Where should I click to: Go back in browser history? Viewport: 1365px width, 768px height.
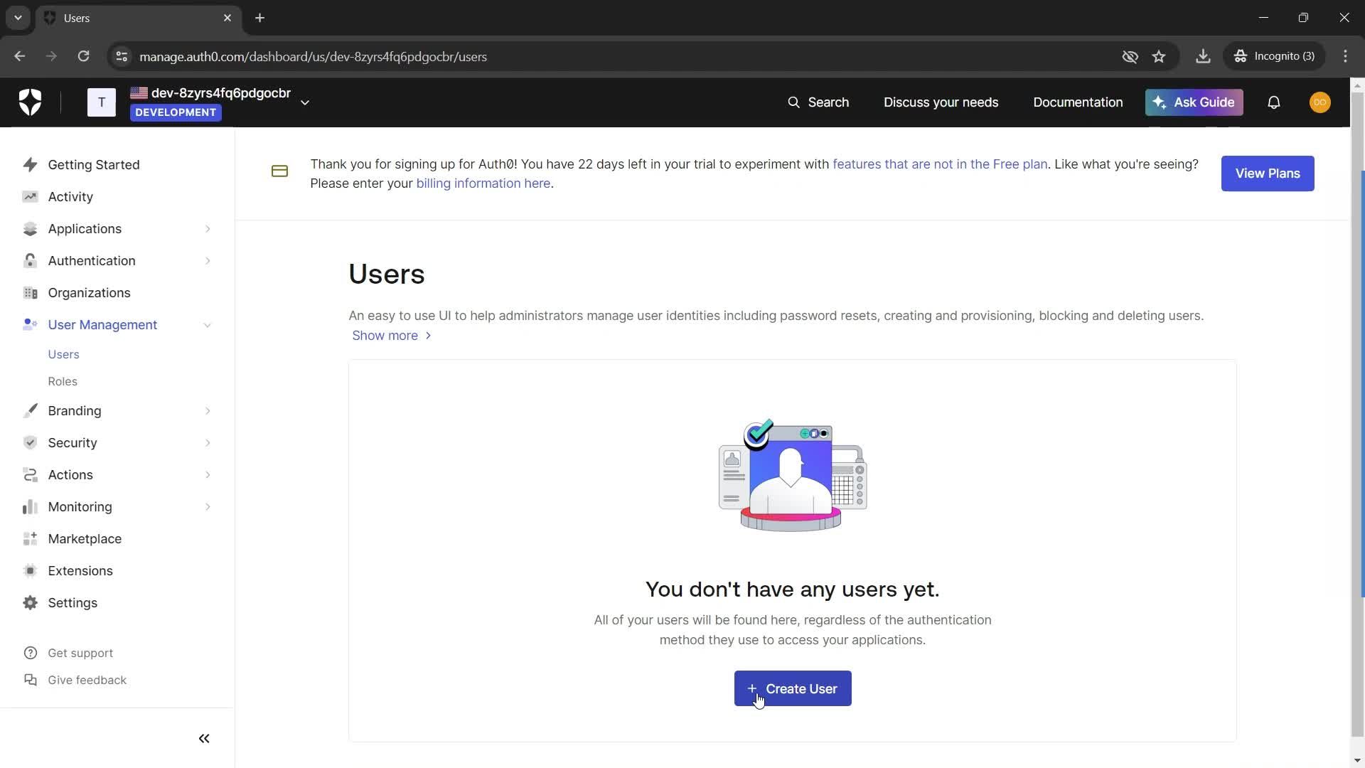[x=19, y=56]
